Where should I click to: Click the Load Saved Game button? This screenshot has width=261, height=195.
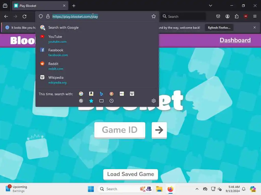130,174
